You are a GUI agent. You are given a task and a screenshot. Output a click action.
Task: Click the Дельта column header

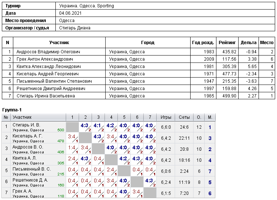[x=249, y=42]
